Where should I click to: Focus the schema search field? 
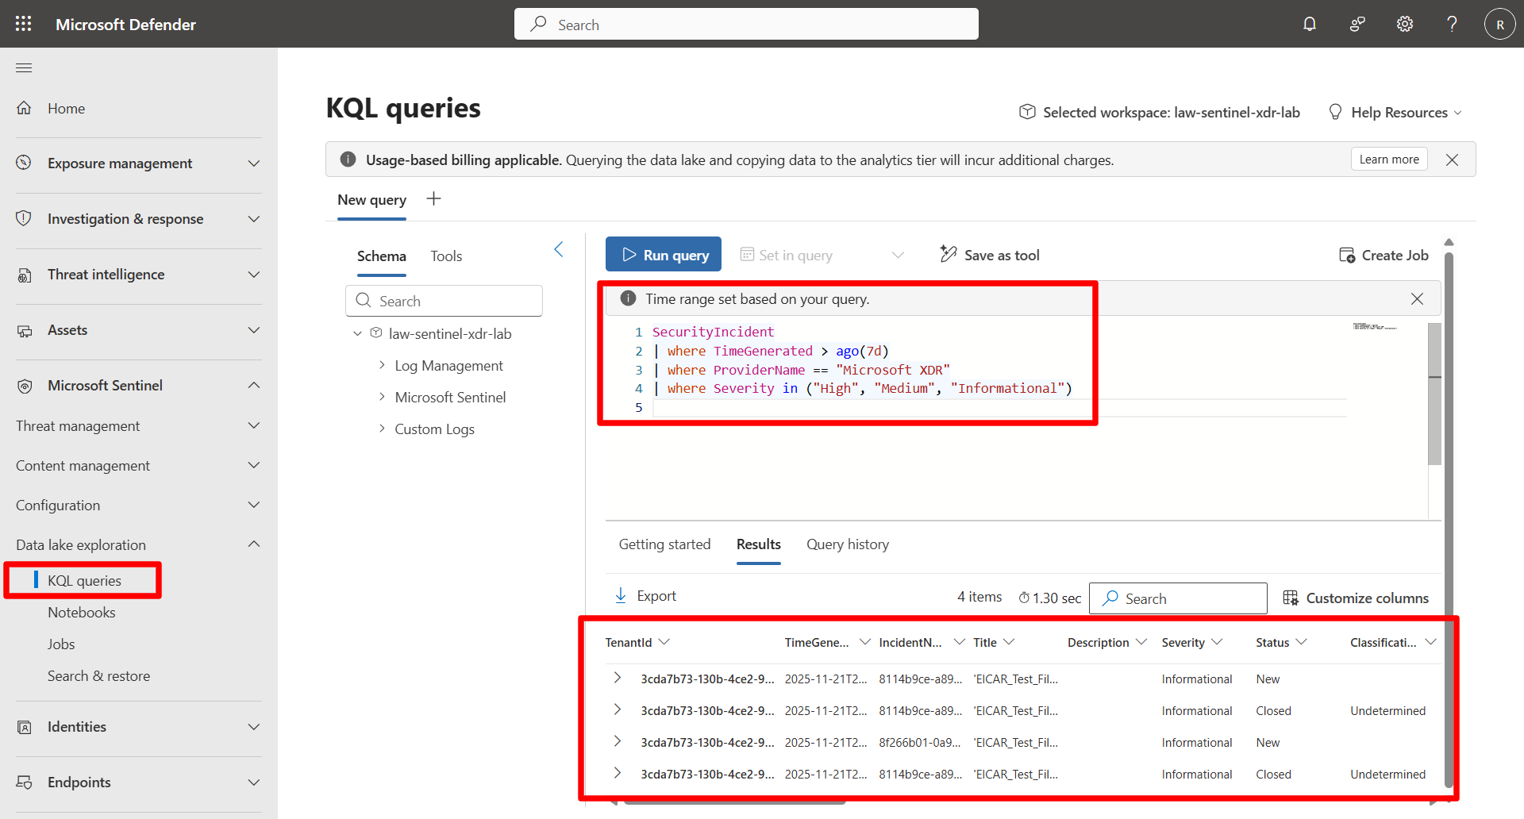[444, 301]
